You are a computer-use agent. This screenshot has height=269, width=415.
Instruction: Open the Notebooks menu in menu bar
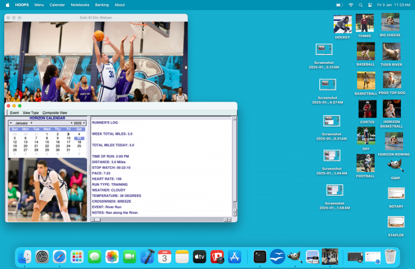[80, 5]
